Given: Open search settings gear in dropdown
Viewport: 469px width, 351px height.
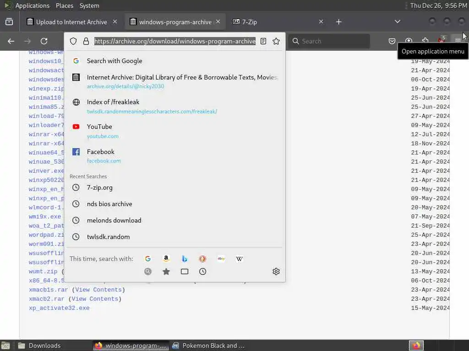Looking at the screenshot, I should [276, 271].
